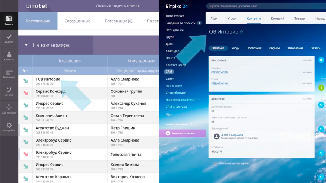Click the Кто звонил column header
This screenshot has height=183, width=326.
pyautogui.click(x=70, y=61)
